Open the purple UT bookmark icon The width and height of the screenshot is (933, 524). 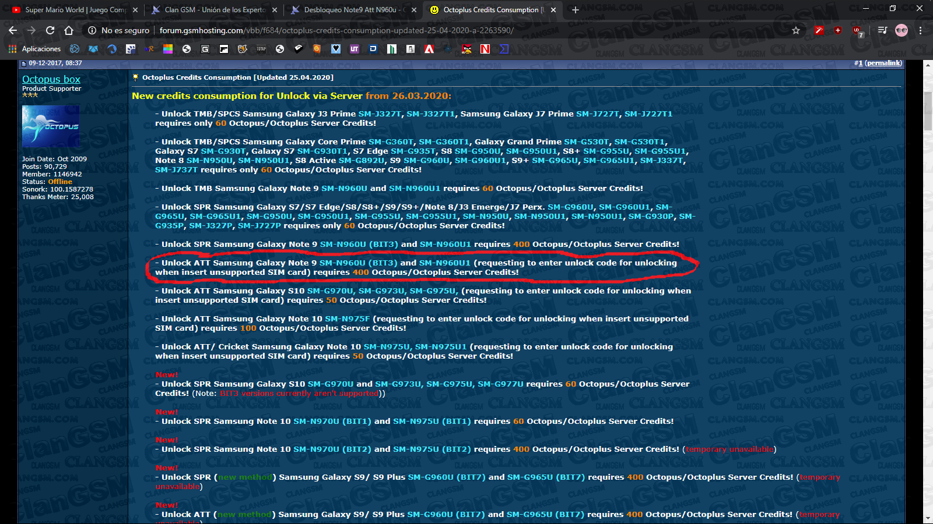(x=355, y=49)
